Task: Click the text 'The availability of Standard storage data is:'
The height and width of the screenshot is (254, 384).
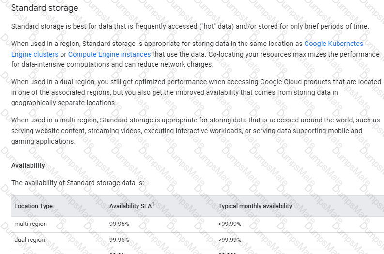Action: point(77,183)
